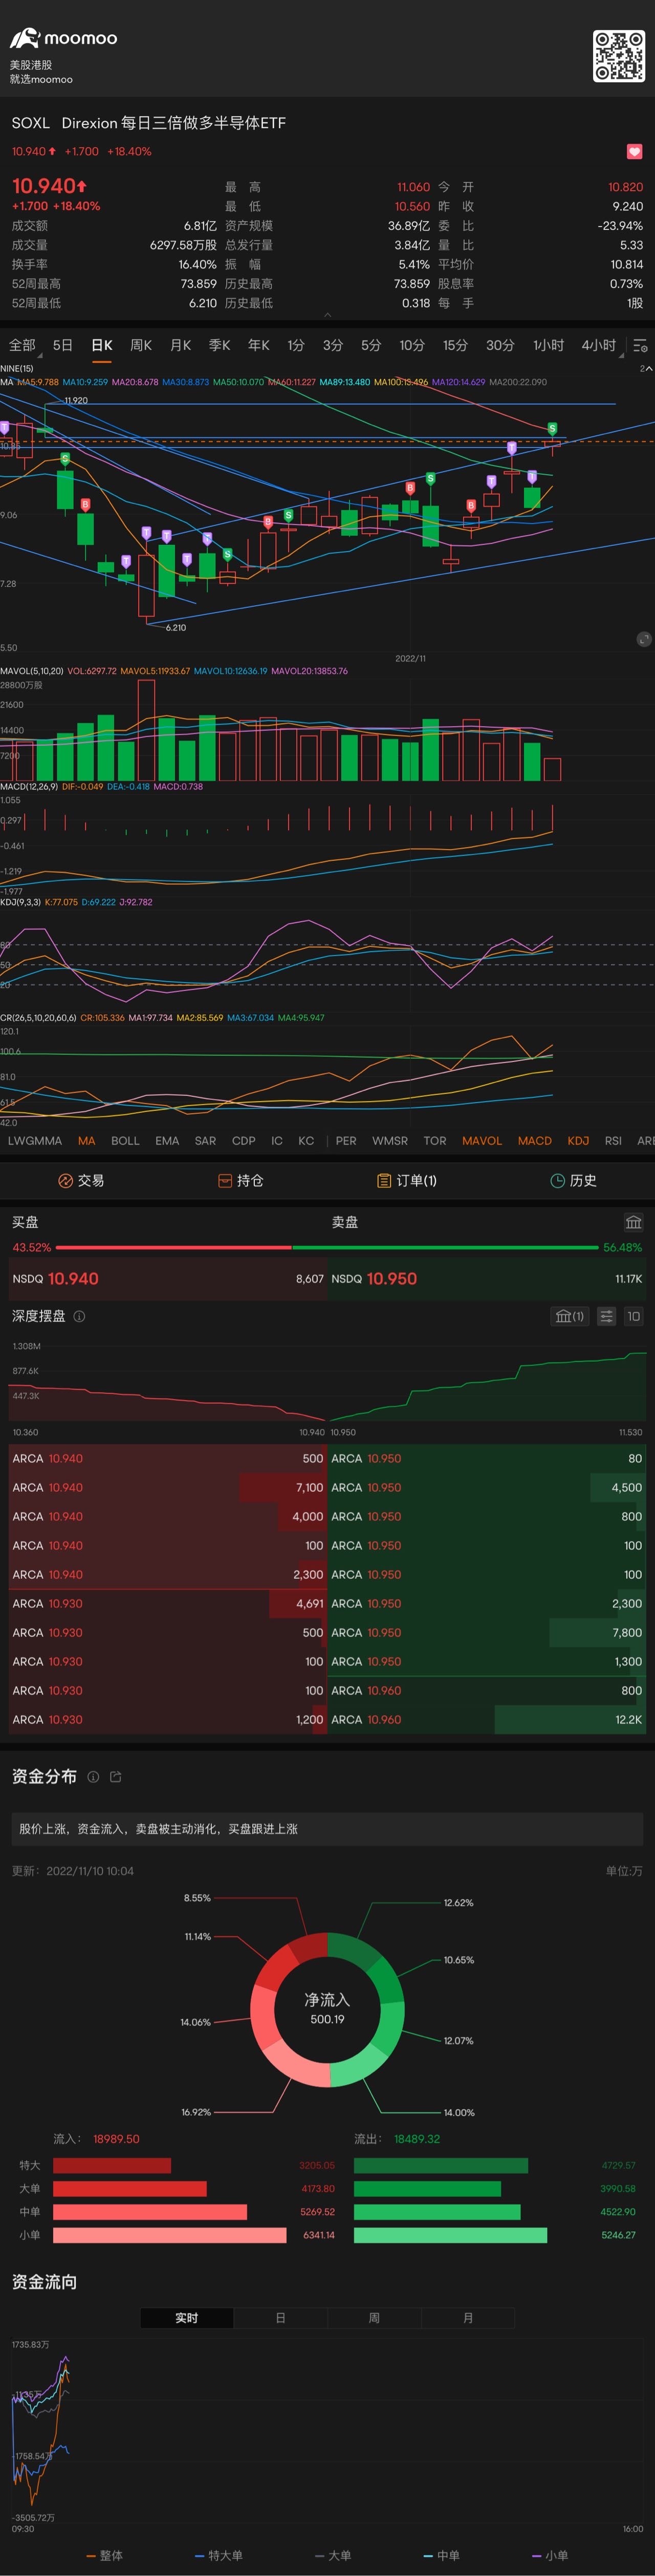
Task: Switch capital flow to 周 tab
Action: point(375,2318)
